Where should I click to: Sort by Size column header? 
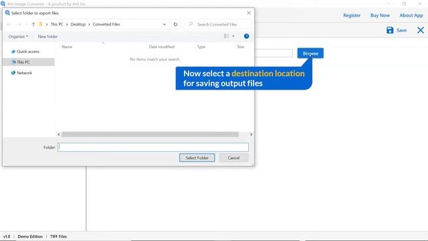pos(240,47)
